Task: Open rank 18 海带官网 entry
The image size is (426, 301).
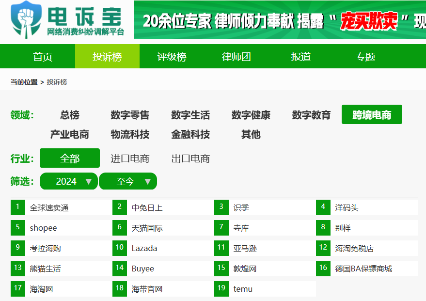Action: point(163,289)
